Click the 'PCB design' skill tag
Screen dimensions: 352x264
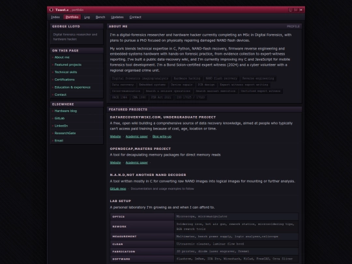tap(206, 85)
